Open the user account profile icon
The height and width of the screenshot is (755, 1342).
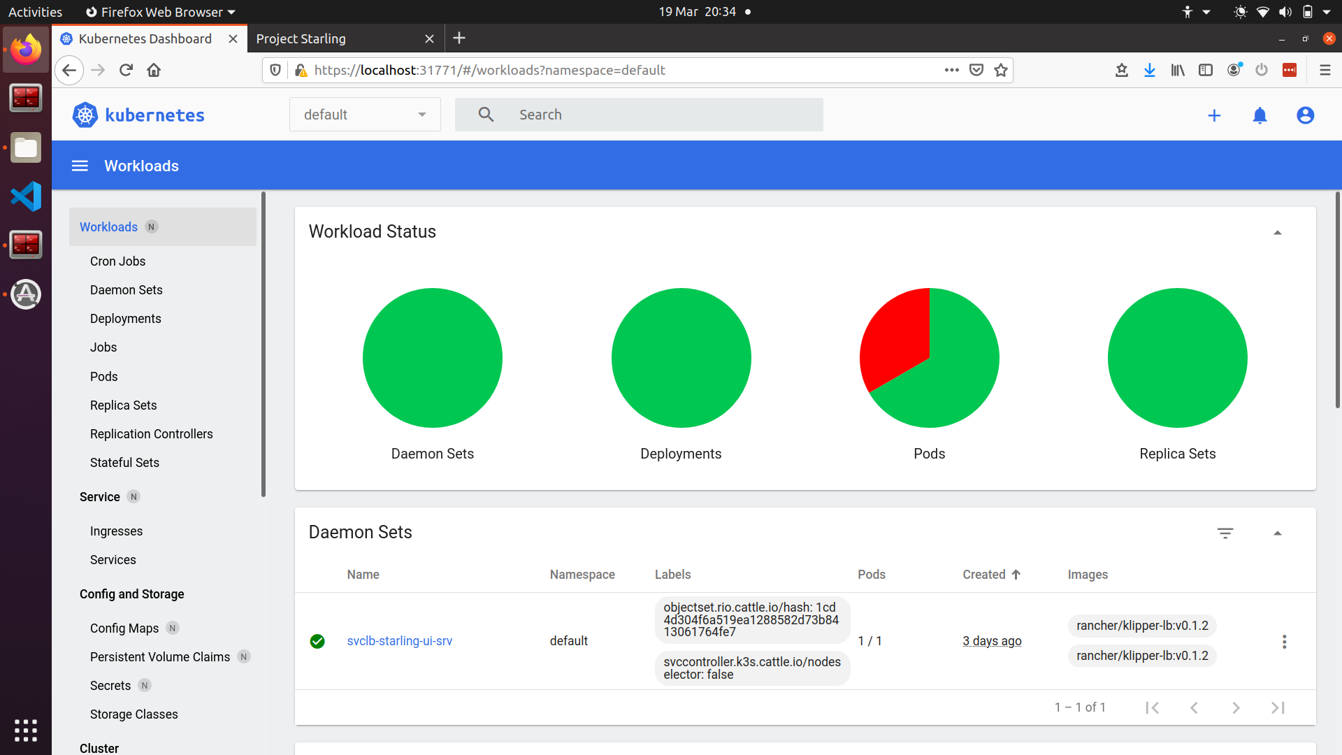[1305, 115]
